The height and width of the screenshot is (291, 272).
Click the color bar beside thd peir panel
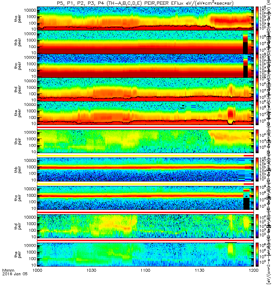point(257,226)
